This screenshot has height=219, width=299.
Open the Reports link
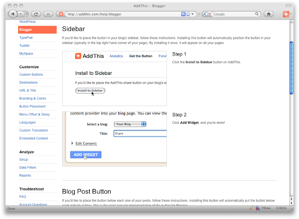25,176
